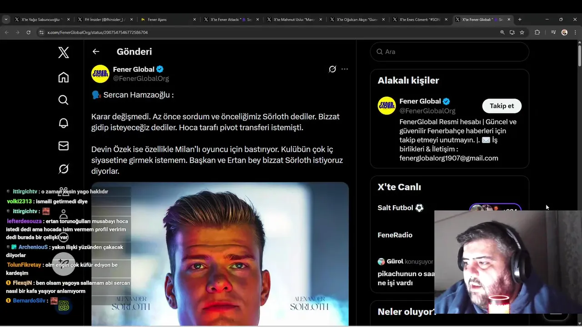Image resolution: width=582 pixels, height=327 pixels.
Task: Open the Notifications bell icon
Action: point(64,123)
